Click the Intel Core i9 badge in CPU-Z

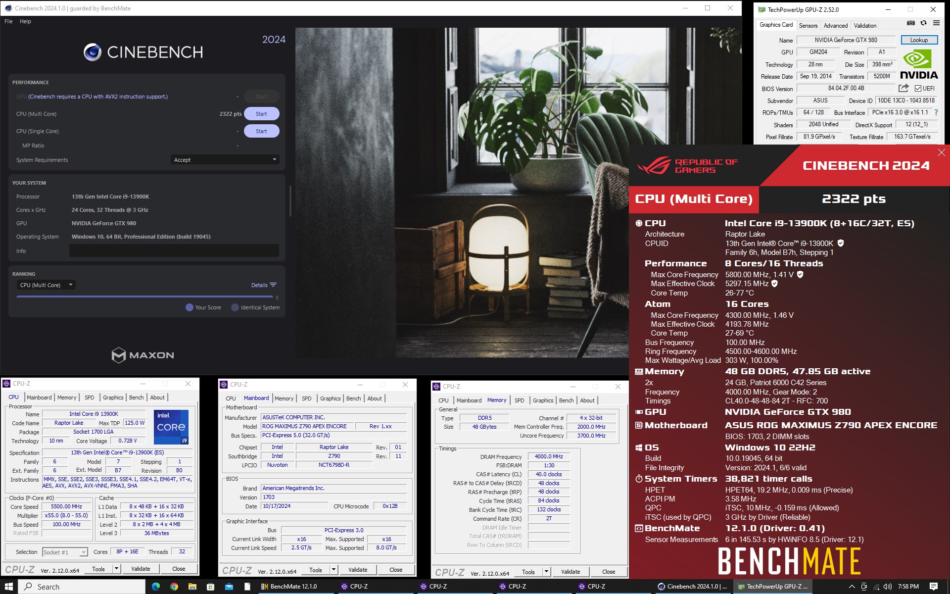coord(171,427)
